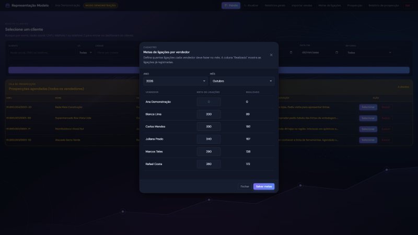Click the Realizado value 172 for Rafael Costa
Image resolution: width=418 pixels, height=235 pixels.
click(x=248, y=164)
